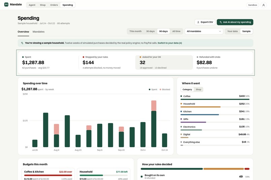Click the $49.88 Digital amount
Viewport: 271px width, 180px height.
[x=242, y=134]
